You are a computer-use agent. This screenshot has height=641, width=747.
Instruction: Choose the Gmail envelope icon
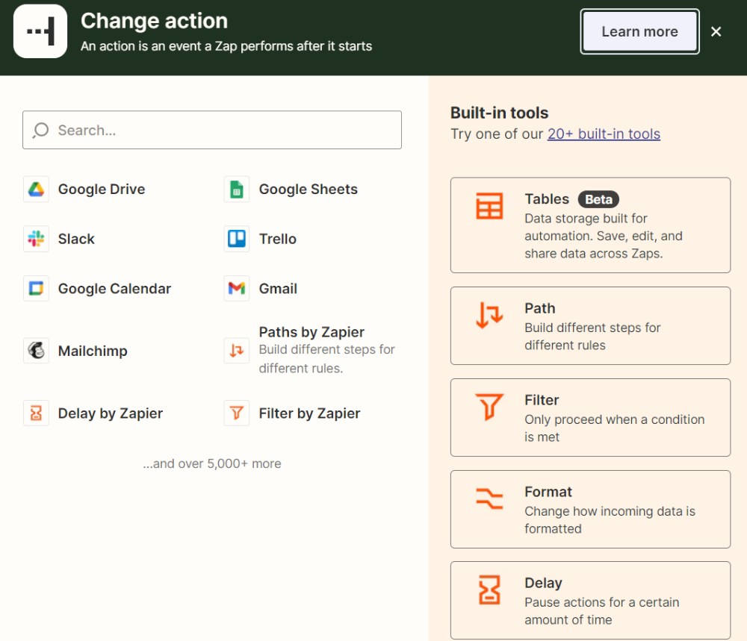(x=237, y=289)
